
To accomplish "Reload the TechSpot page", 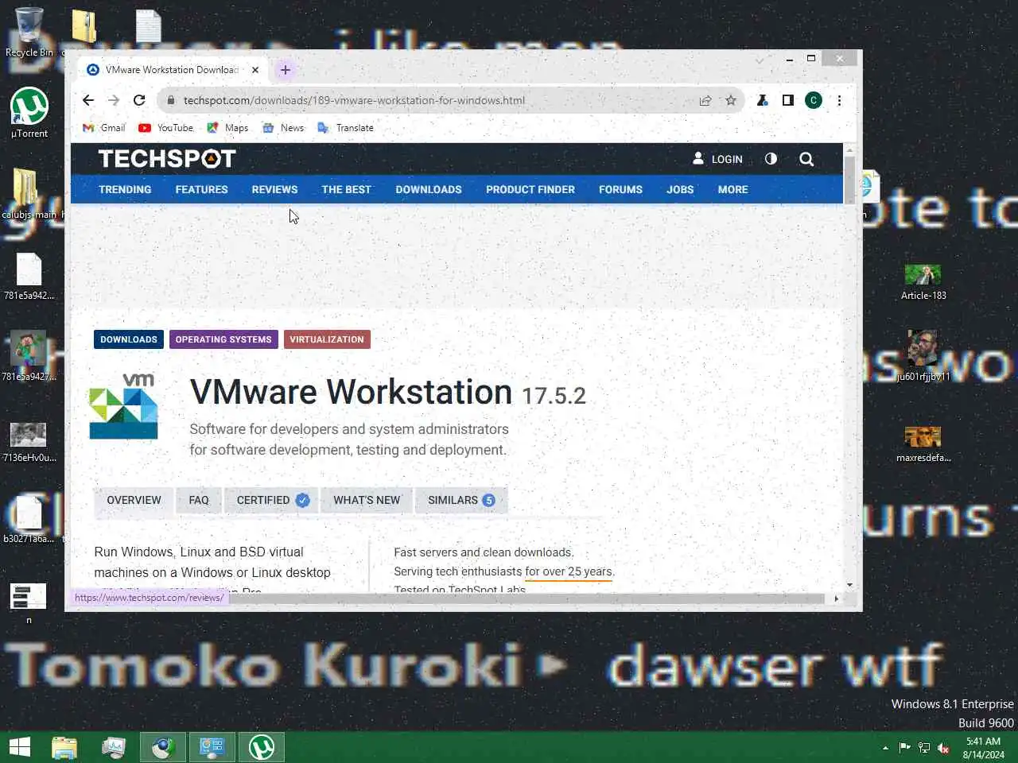I will pyautogui.click(x=139, y=100).
